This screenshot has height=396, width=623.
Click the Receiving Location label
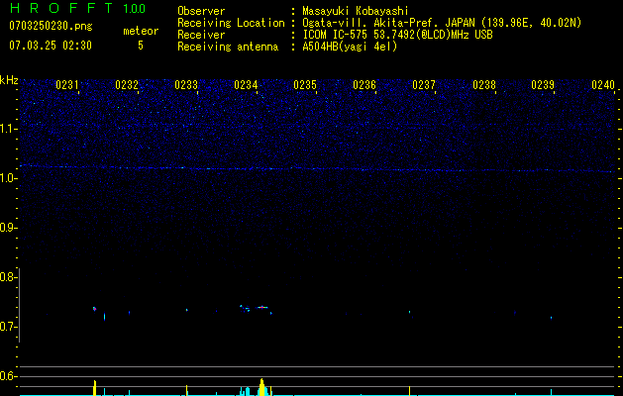coord(231,23)
